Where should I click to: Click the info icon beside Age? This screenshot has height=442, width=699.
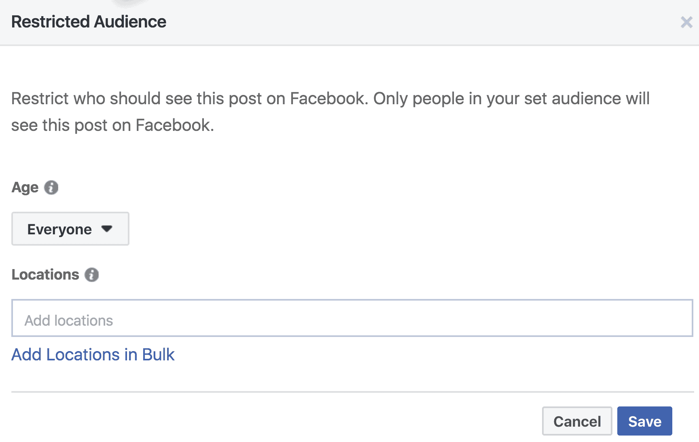[x=51, y=187]
